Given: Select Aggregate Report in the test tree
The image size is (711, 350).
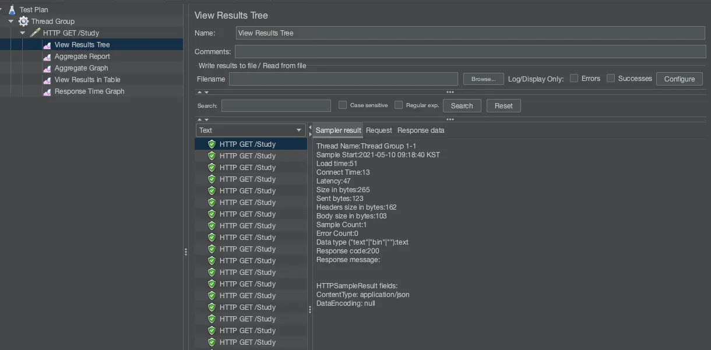Looking at the screenshot, I should click(x=82, y=56).
